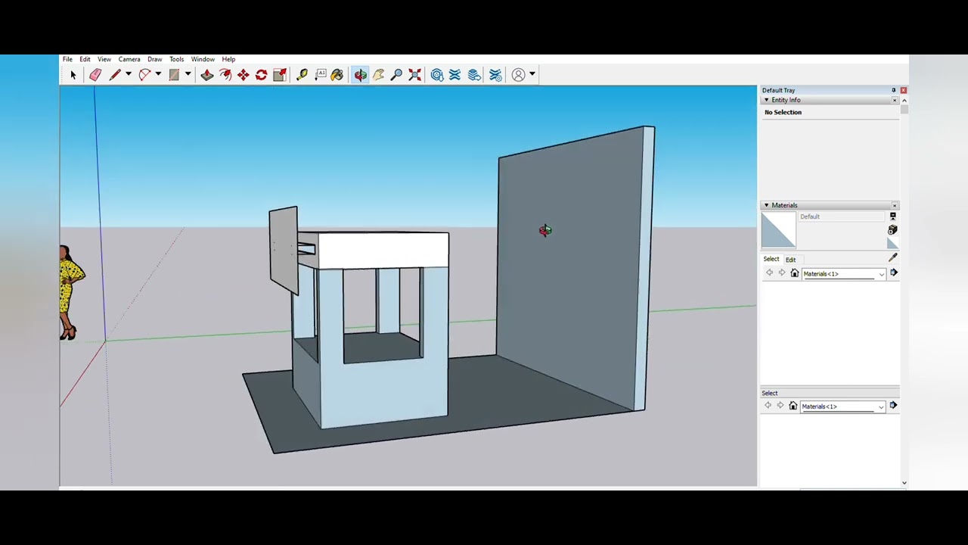Click the Default material preview swatch
Screen dimensions: 968x545
778,230
